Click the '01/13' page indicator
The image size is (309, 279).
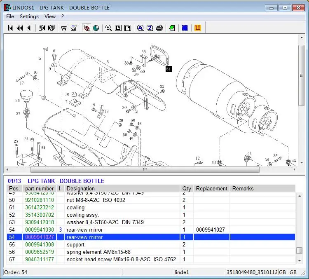14,181
